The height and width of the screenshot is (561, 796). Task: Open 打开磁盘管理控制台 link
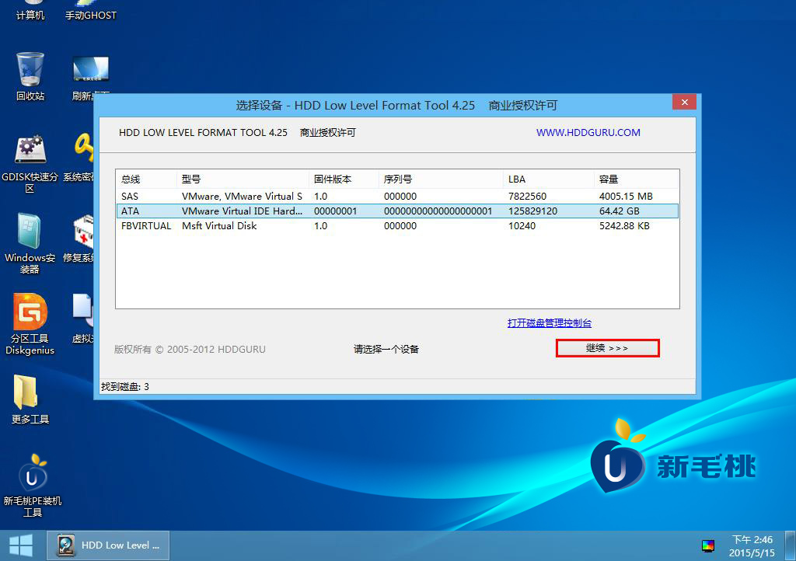(550, 323)
